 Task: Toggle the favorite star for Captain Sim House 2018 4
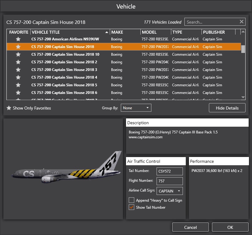(x=18, y=77)
